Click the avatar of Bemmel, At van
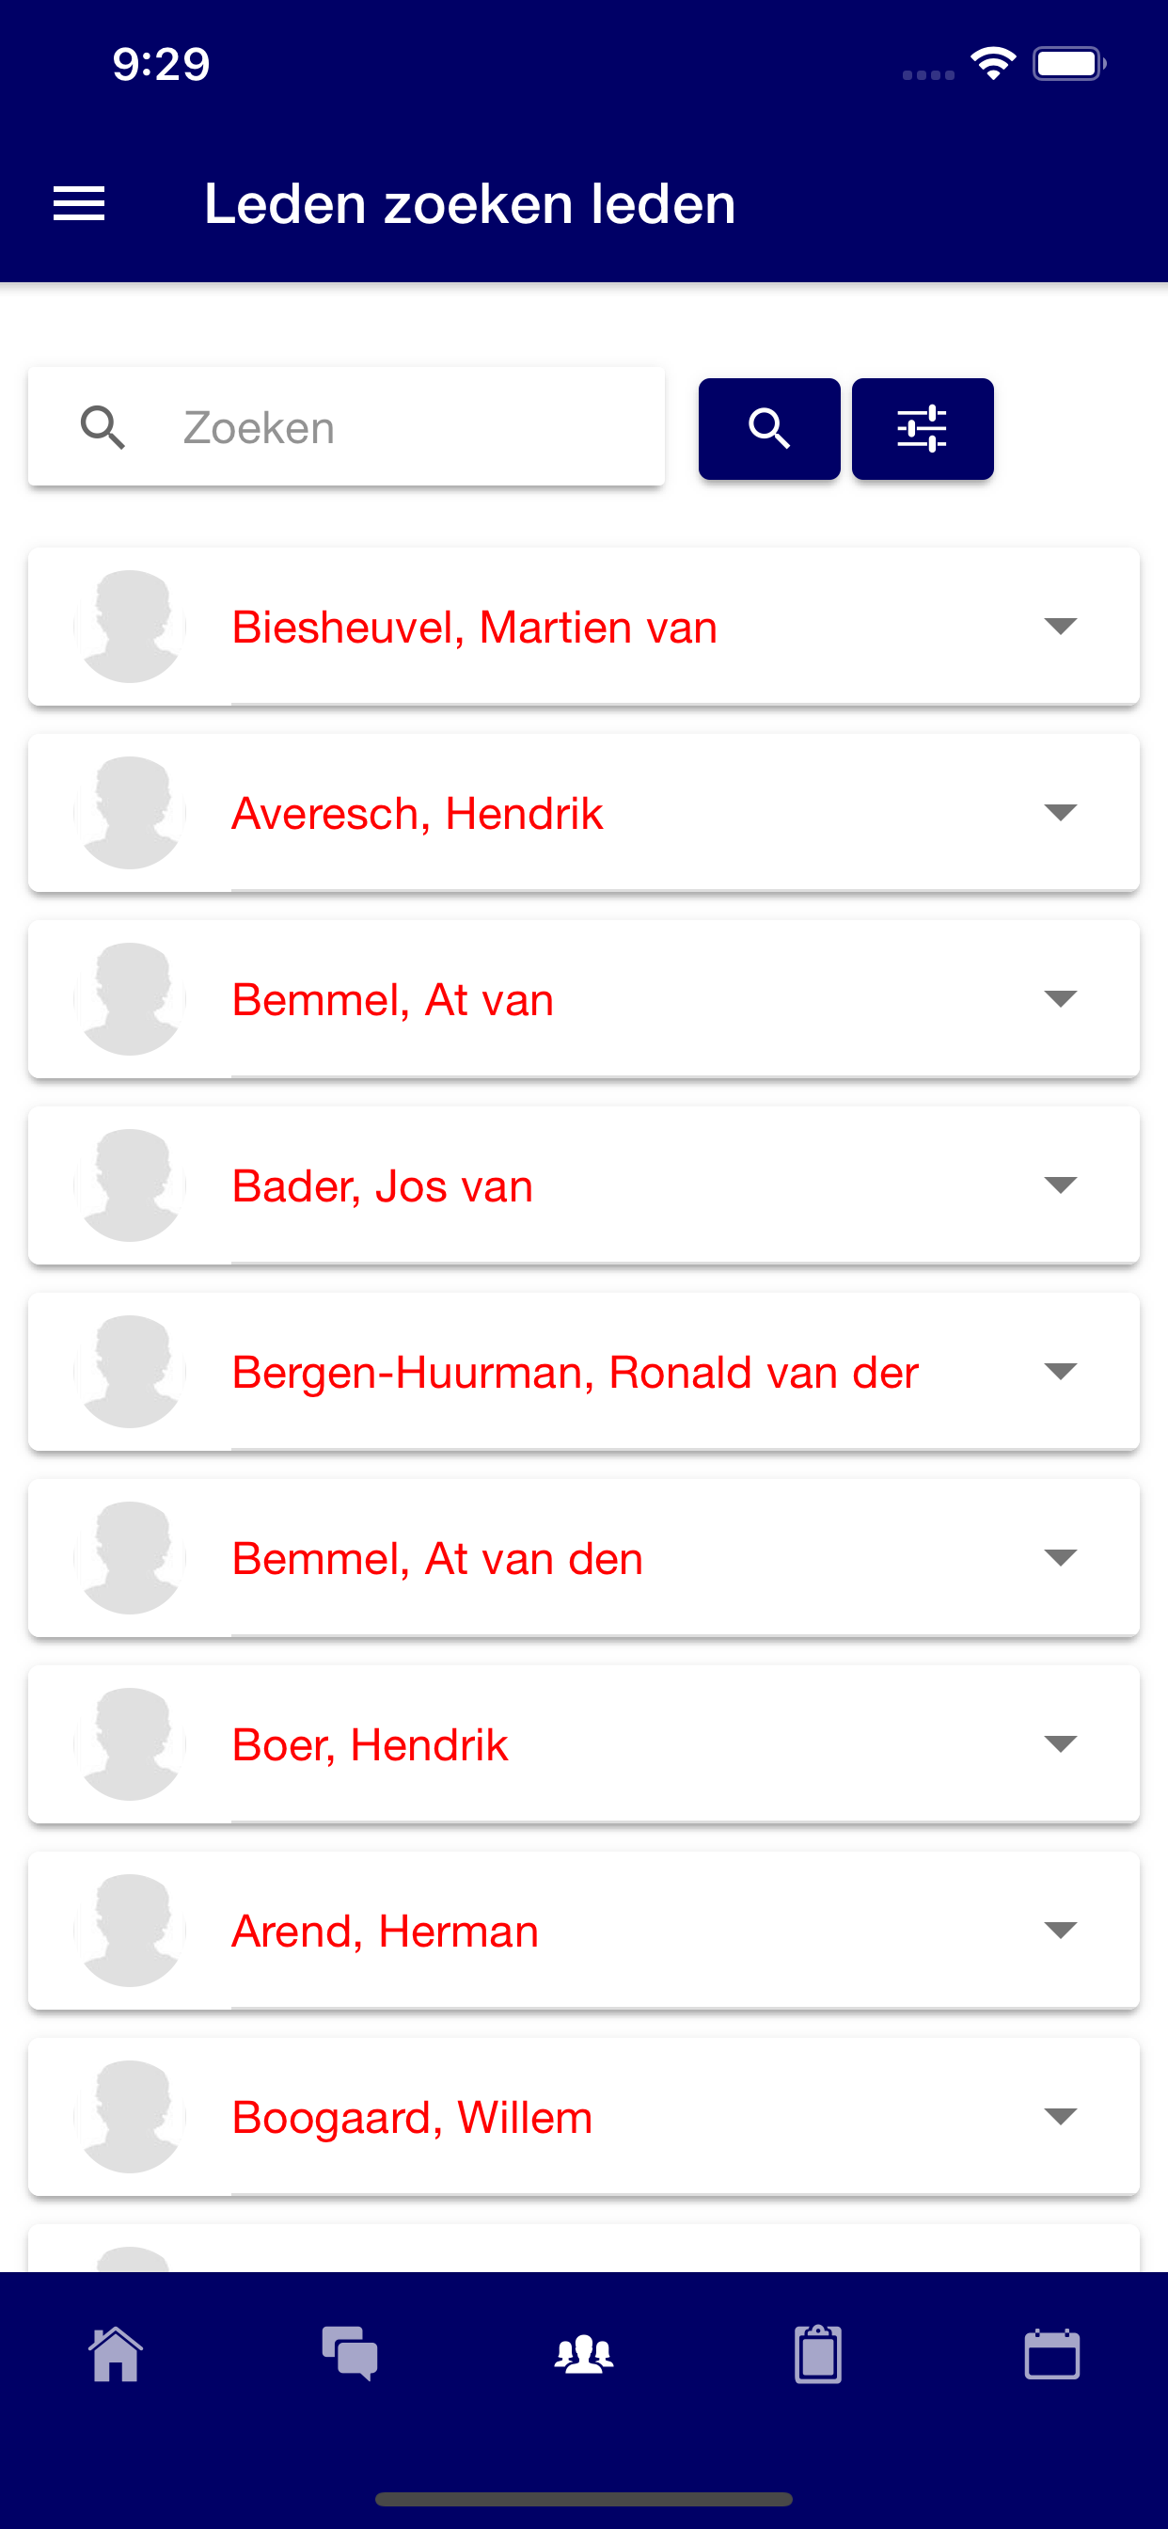Image resolution: width=1168 pixels, height=2529 pixels. [x=130, y=999]
